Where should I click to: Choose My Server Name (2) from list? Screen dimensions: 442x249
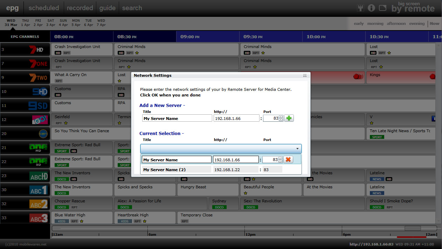click(x=221, y=169)
